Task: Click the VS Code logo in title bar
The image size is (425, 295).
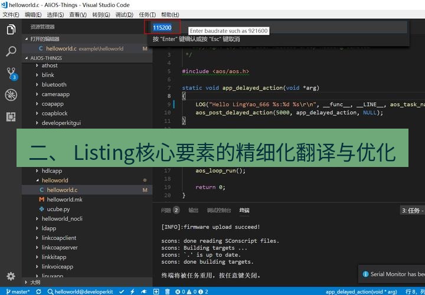Action: click(4, 5)
